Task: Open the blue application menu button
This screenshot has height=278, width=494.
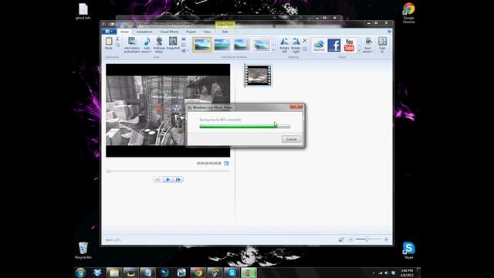Action: (x=109, y=32)
